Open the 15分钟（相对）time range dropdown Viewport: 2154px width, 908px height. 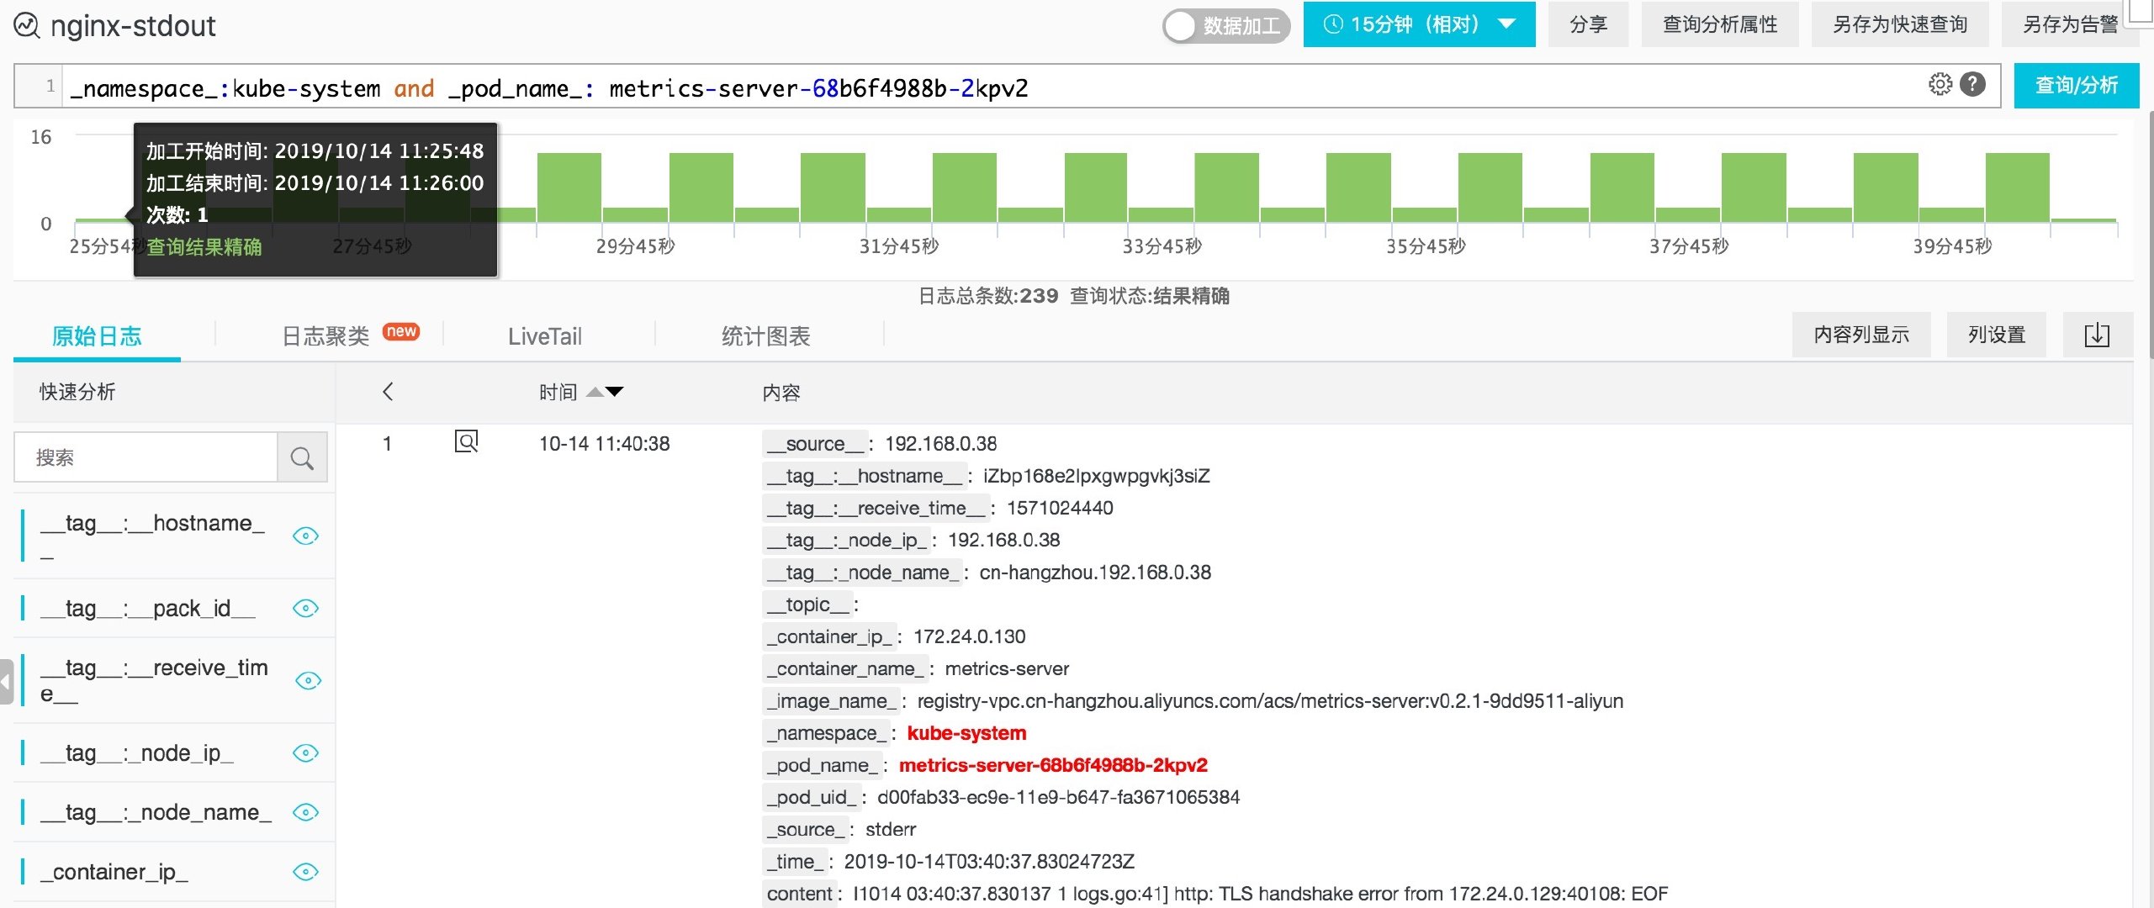[1419, 24]
